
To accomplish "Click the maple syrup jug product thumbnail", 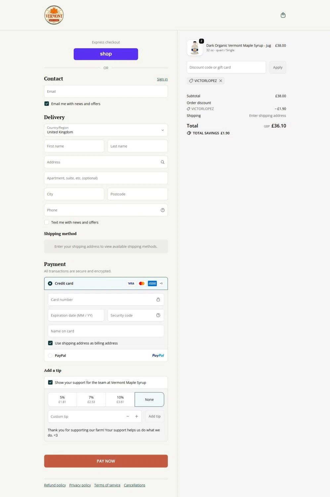I will pos(195,48).
